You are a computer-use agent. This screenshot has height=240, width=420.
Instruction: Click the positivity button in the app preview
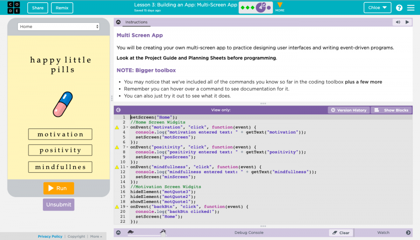tap(60, 150)
